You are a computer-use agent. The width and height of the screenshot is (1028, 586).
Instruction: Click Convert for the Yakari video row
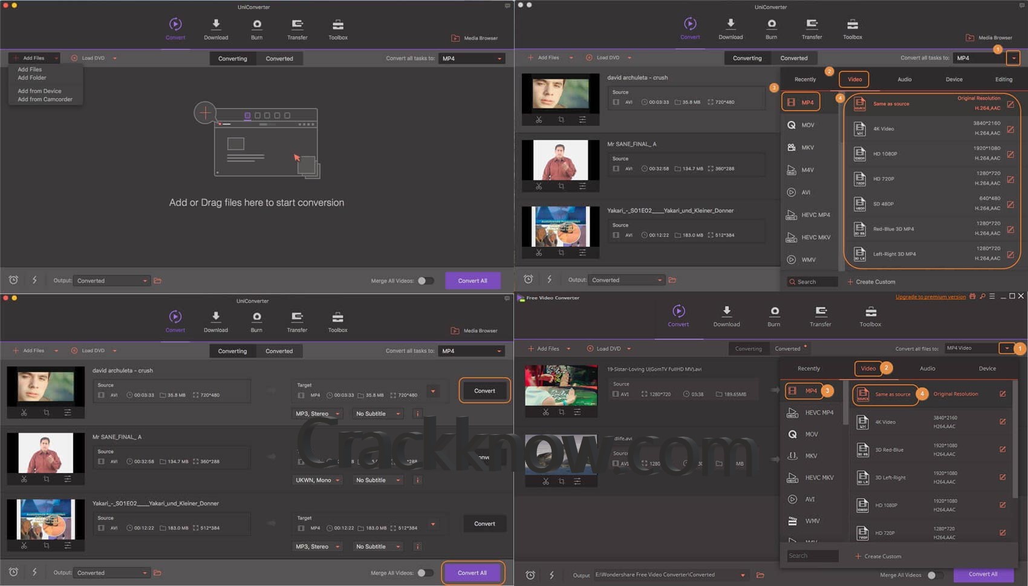(x=484, y=524)
